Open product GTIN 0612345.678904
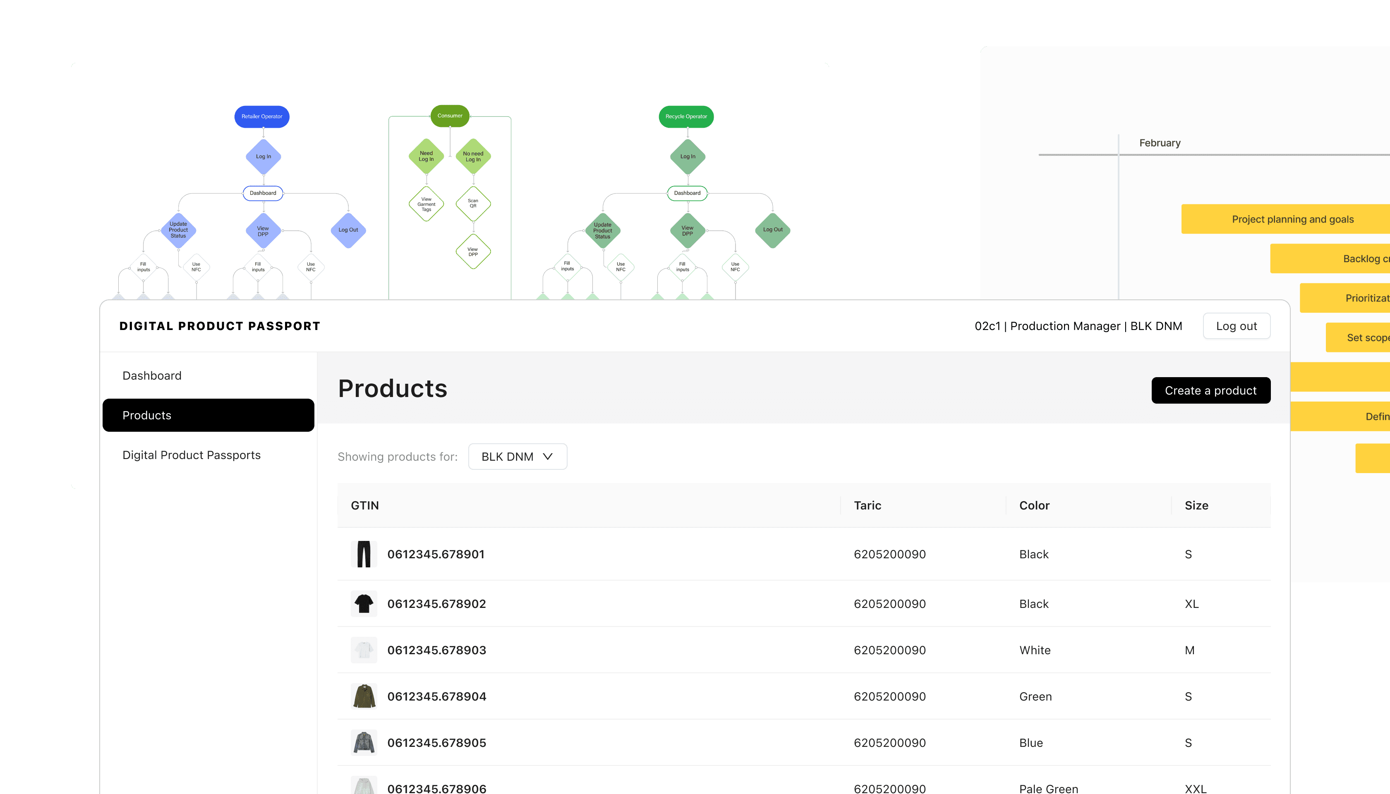 tap(436, 696)
